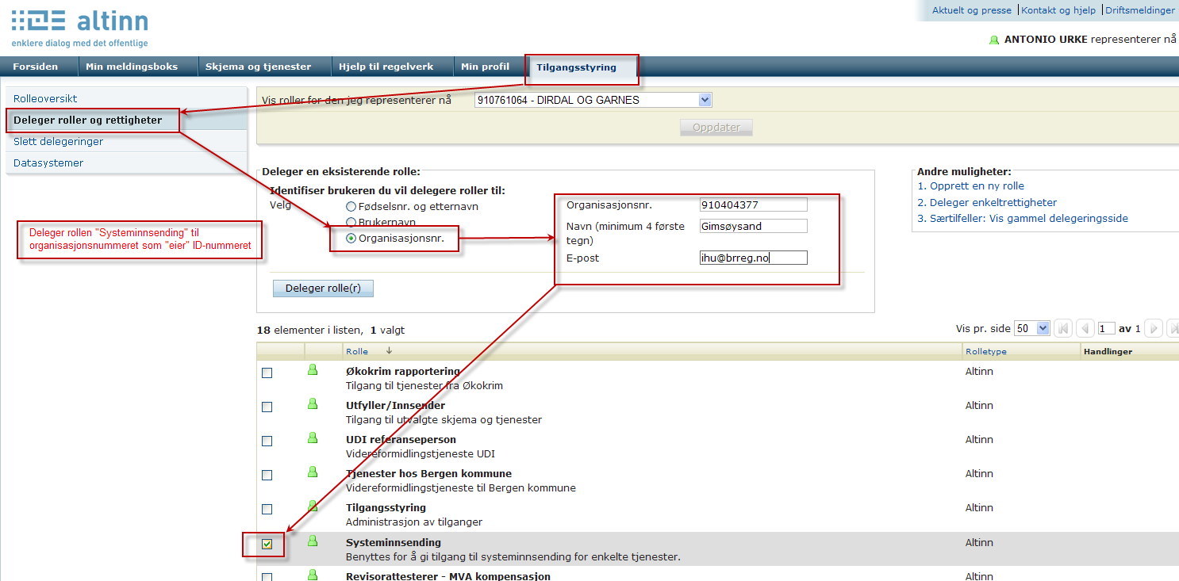Image resolution: width=1179 pixels, height=581 pixels.
Task: Click the Altinn logo
Action: coord(79,29)
